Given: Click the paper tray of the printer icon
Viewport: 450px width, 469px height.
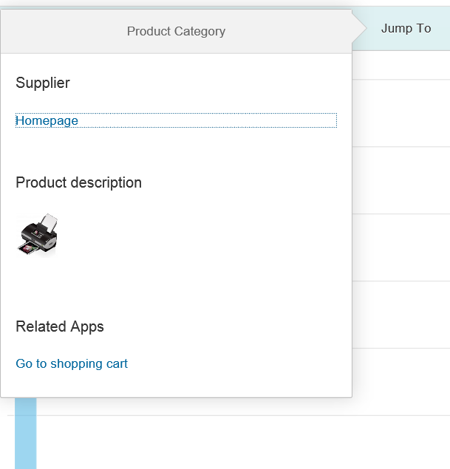Looking at the screenshot, I should pos(30,249).
